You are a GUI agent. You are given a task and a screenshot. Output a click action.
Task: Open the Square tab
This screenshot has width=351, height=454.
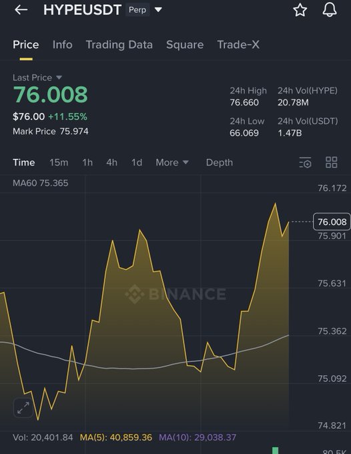[x=185, y=45]
